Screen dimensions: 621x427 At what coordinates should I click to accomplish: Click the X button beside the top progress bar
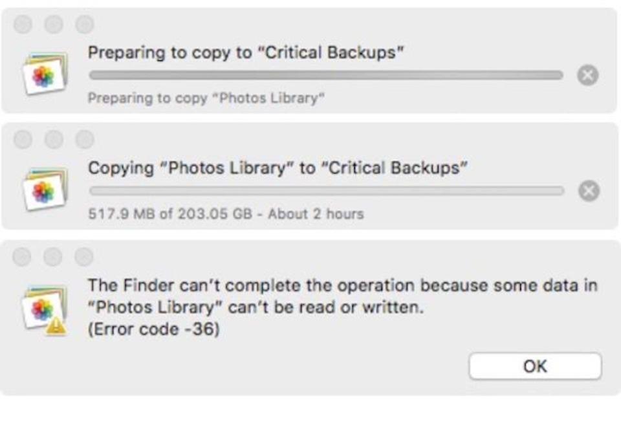coord(588,74)
